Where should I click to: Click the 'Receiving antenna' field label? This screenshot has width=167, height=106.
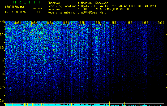pyautogui.click(x=61, y=12)
